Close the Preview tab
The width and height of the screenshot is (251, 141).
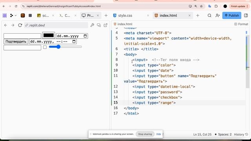click(x=98, y=16)
